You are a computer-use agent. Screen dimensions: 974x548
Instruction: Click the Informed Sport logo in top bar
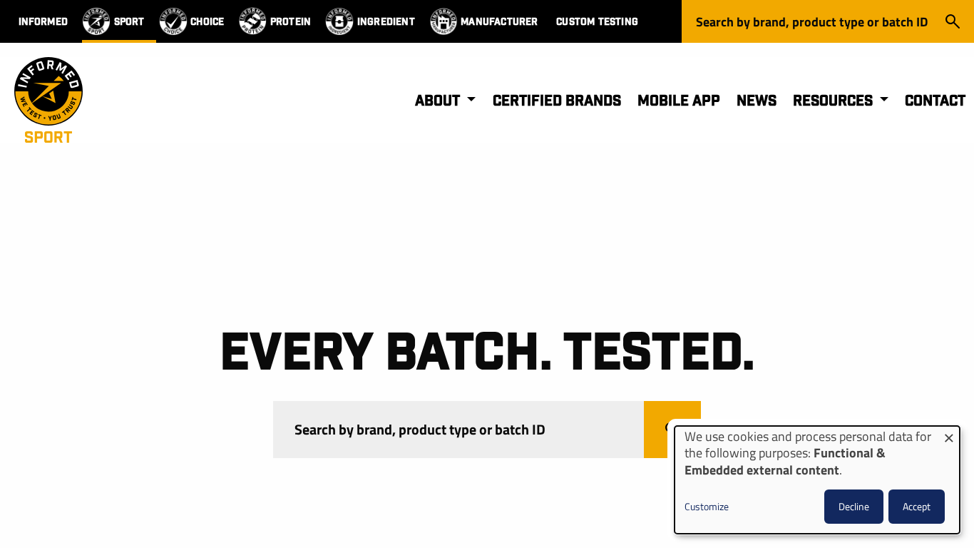click(x=96, y=21)
